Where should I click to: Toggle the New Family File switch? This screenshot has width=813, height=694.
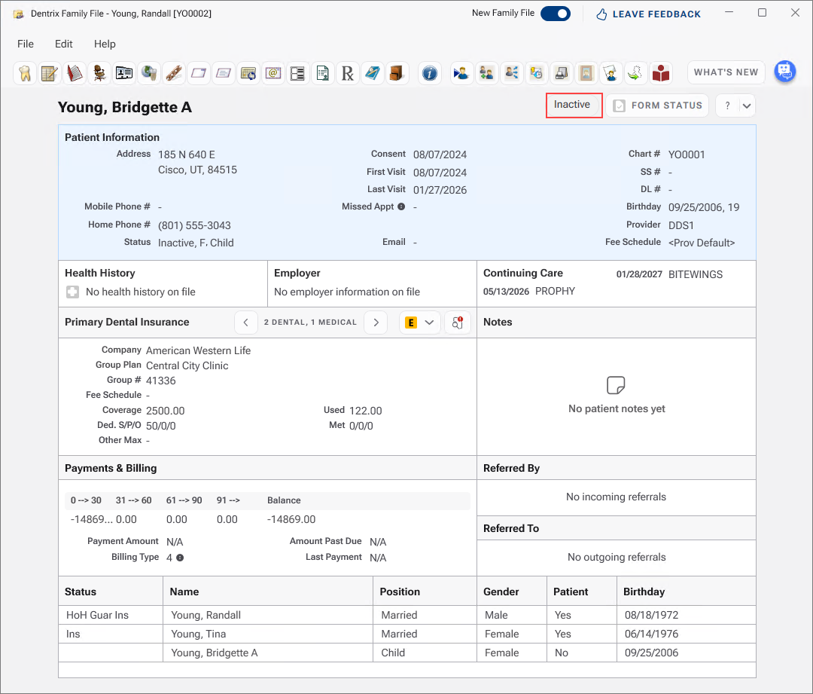[x=556, y=14]
